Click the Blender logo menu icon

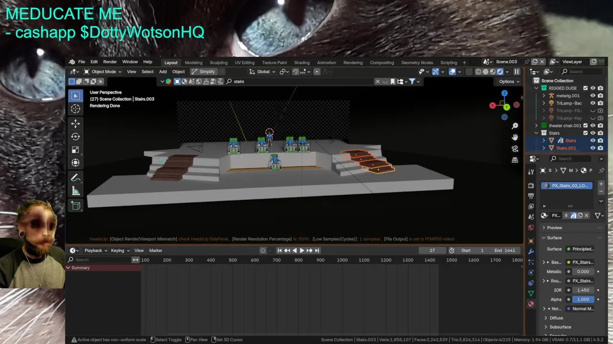click(x=72, y=62)
